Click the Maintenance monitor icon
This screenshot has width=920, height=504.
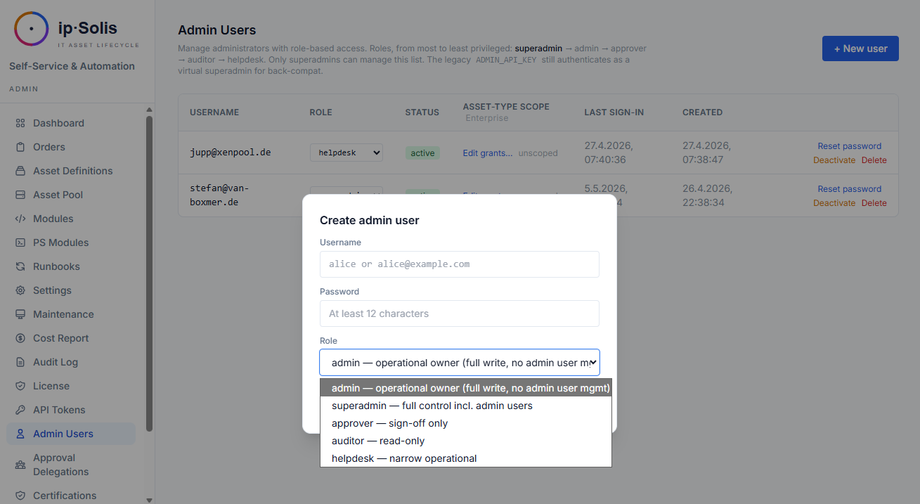tap(20, 314)
